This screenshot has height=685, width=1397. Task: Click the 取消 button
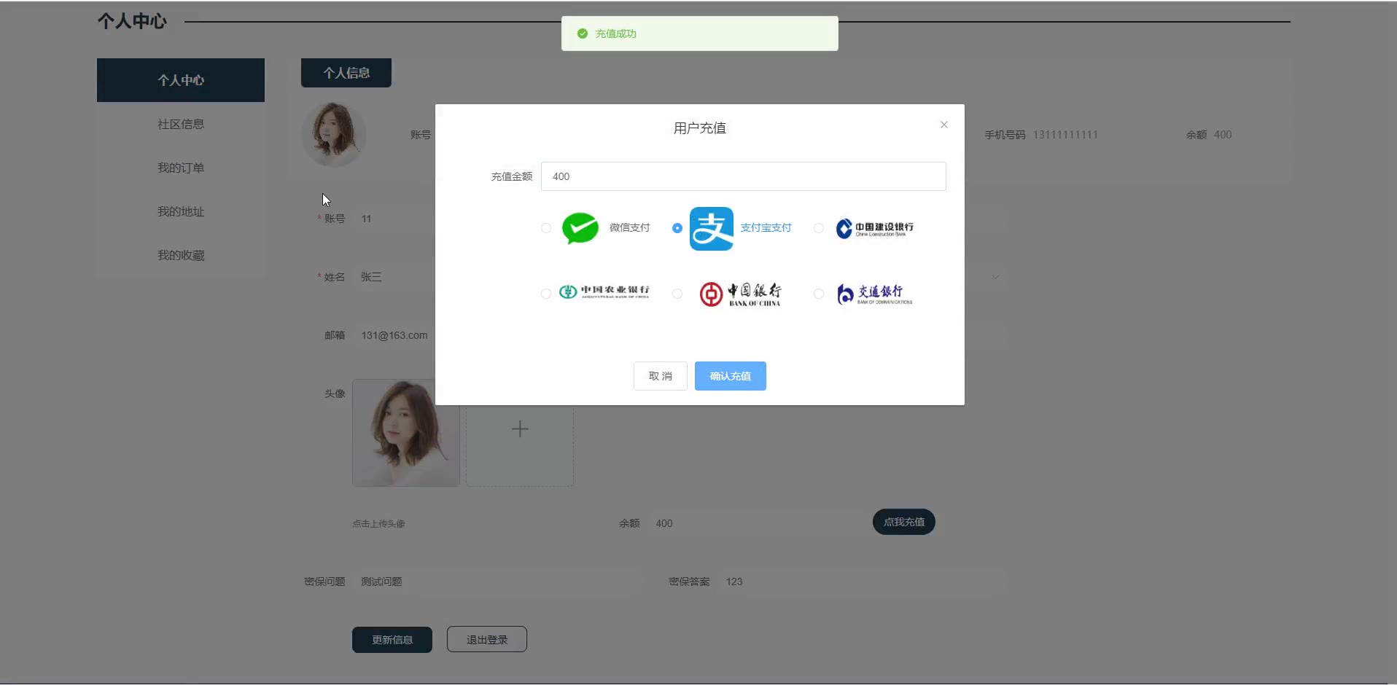coord(661,376)
